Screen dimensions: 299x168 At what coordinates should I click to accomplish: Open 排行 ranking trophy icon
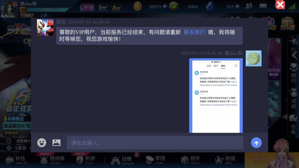(x=293, y=73)
